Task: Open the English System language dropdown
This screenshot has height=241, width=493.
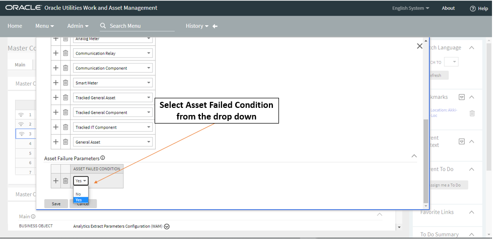Action: click(410, 8)
